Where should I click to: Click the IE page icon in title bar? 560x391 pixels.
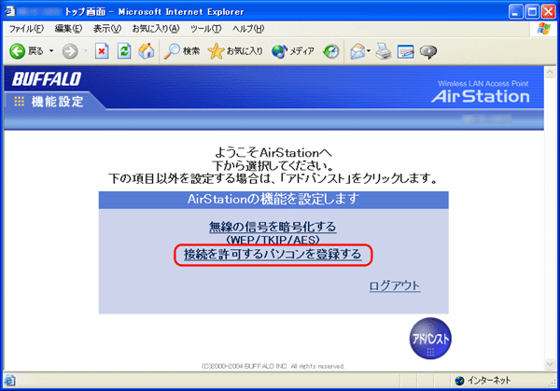tap(9, 11)
